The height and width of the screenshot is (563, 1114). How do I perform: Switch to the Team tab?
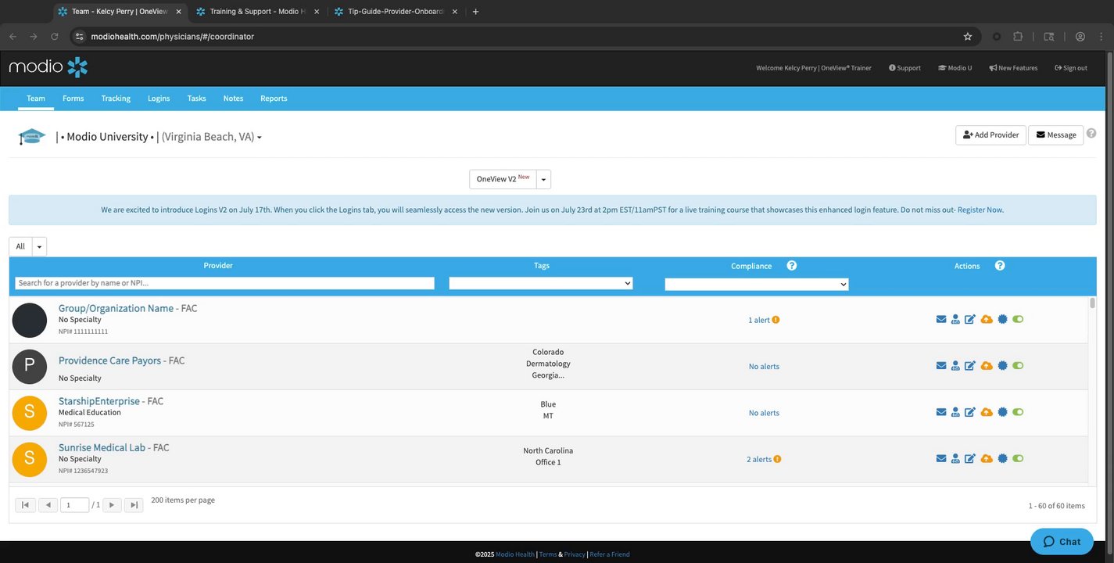[36, 99]
